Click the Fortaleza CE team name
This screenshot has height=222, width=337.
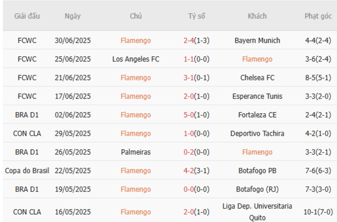pyautogui.click(x=257, y=115)
